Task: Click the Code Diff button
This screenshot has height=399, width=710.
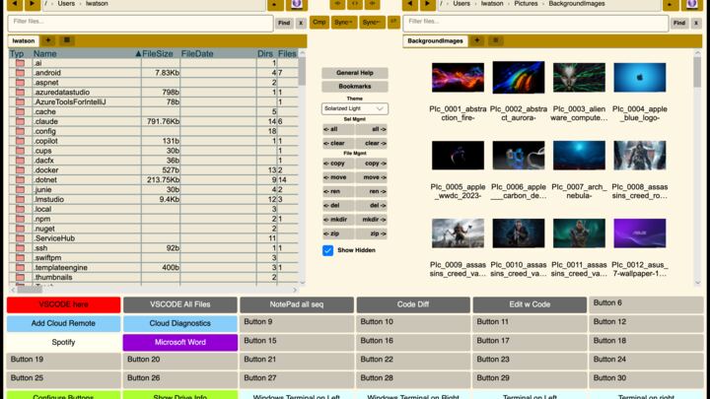Action: 413,304
